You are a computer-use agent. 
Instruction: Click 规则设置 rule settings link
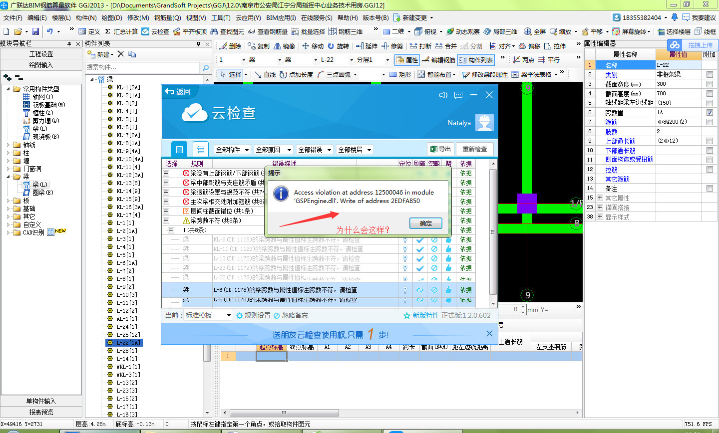point(254,315)
